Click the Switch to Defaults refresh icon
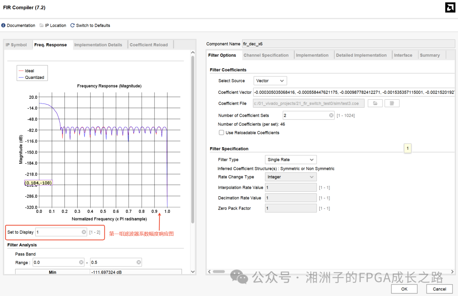 coord(73,25)
